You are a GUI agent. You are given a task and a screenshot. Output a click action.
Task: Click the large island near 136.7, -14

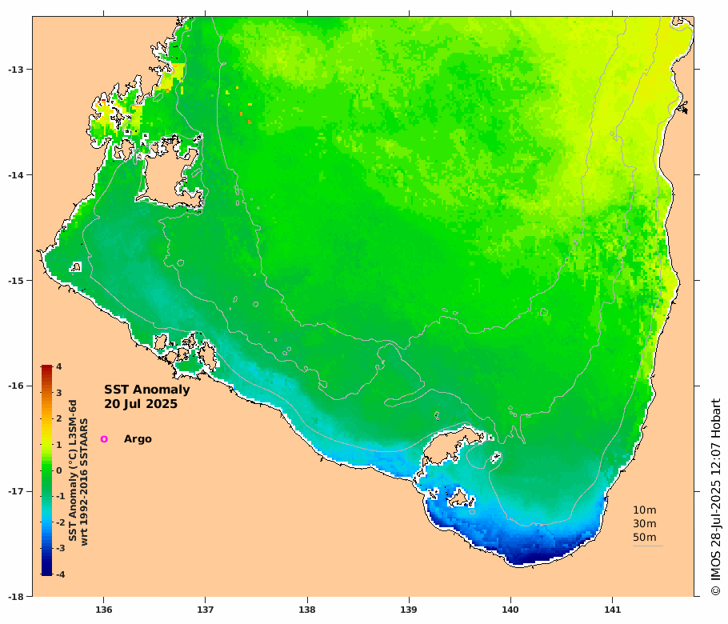point(166,178)
